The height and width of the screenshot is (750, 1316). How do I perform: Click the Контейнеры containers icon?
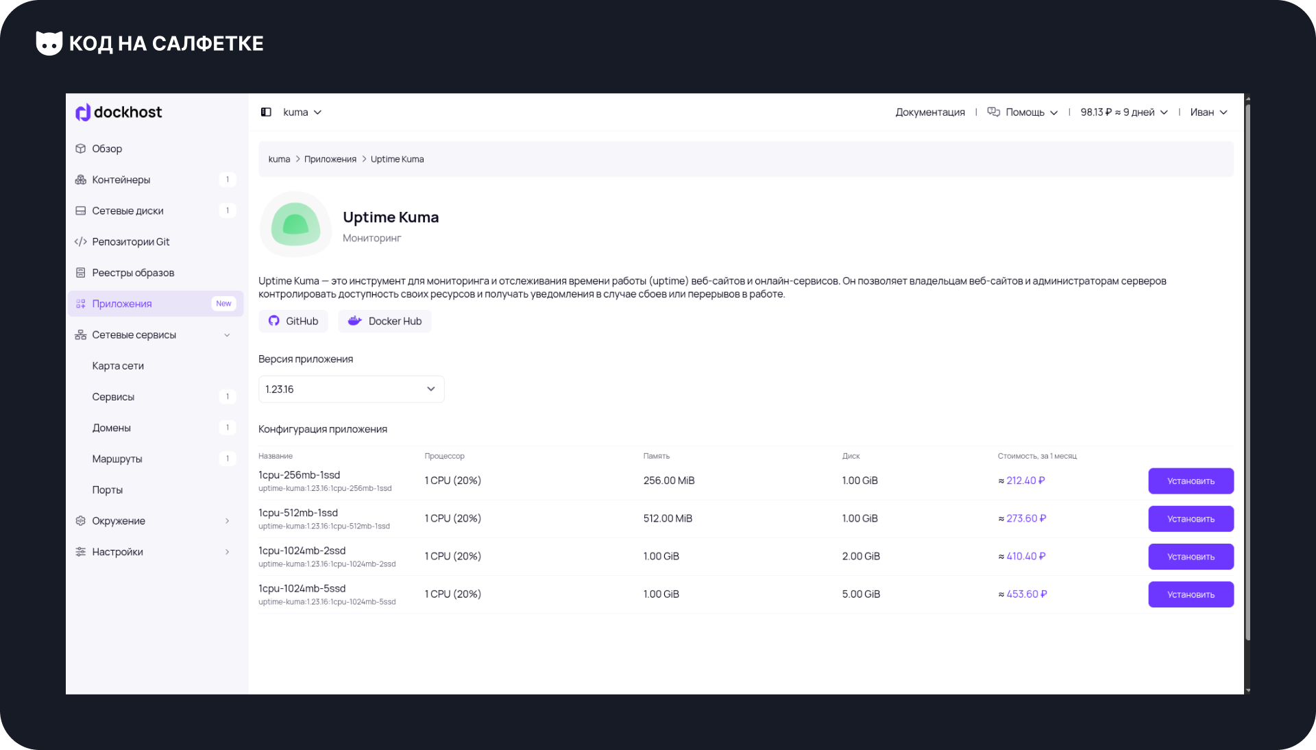tap(80, 180)
